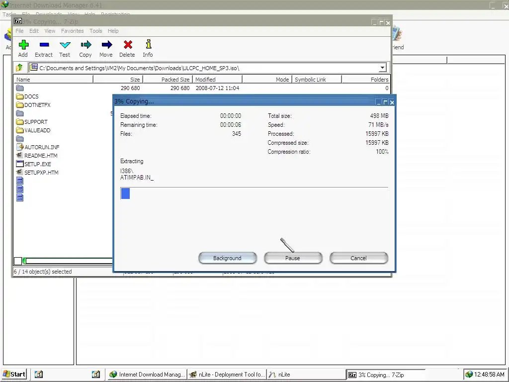Sort by the Name column header
509x382 pixels.
coord(53,79)
